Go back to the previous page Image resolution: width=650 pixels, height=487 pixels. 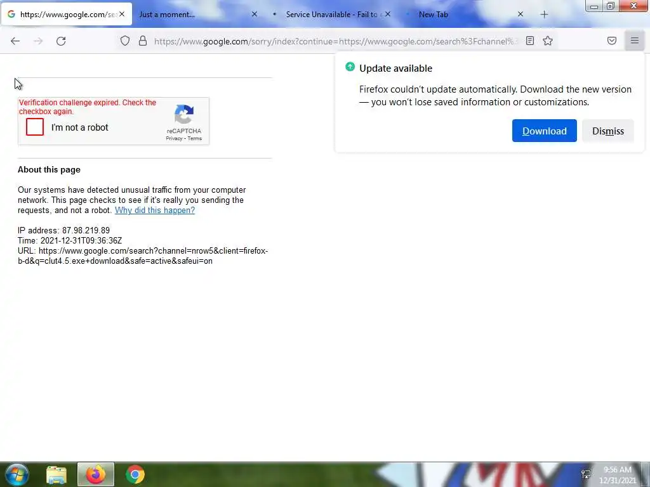[15, 41]
